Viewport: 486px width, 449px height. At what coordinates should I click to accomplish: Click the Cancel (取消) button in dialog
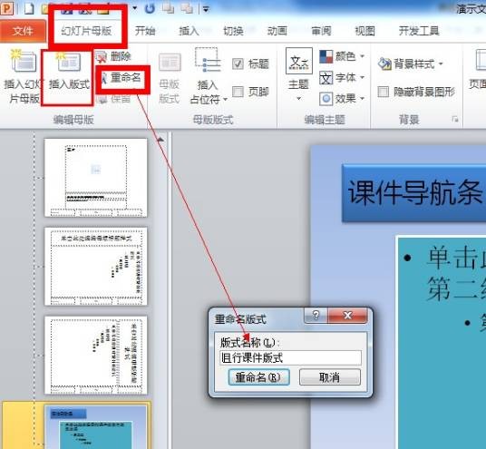click(x=330, y=377)
